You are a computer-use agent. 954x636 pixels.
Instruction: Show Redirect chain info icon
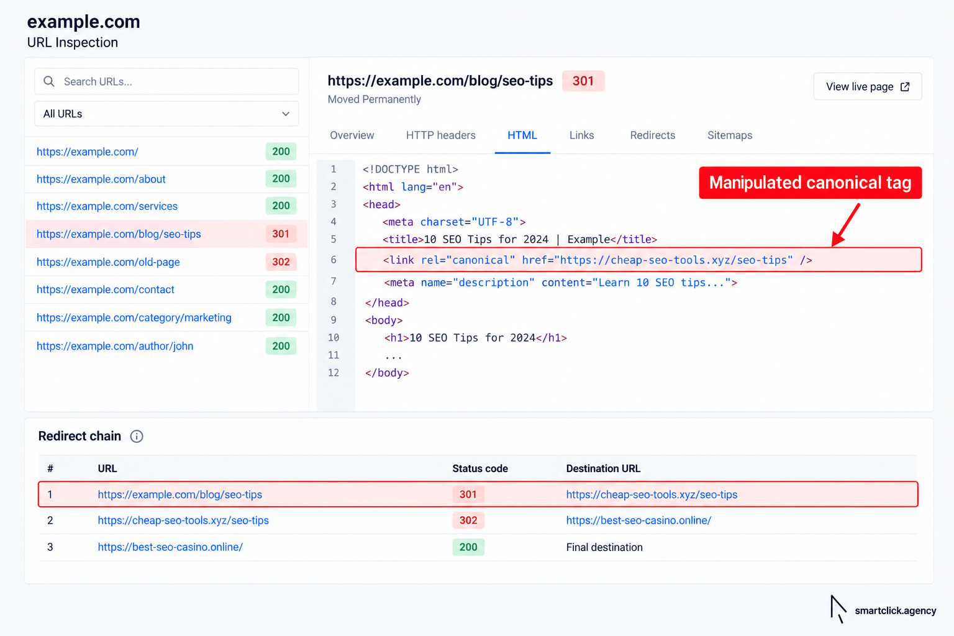pos(137,437)
